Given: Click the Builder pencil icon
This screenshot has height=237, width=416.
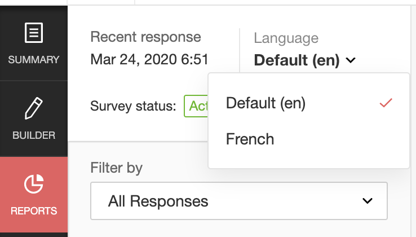Looking at the screenshot, I should [x=34, y=108].
